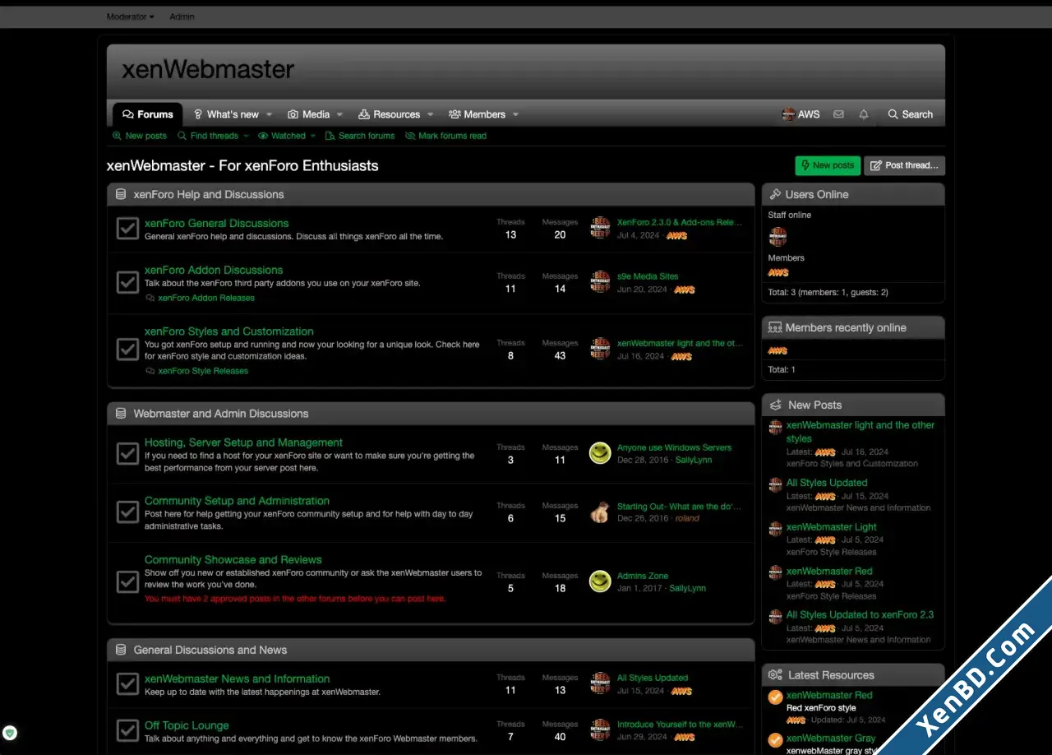Open xenForo Help and Discussions category header
This screenshot has width=1052, height=755.
point(209,195)
